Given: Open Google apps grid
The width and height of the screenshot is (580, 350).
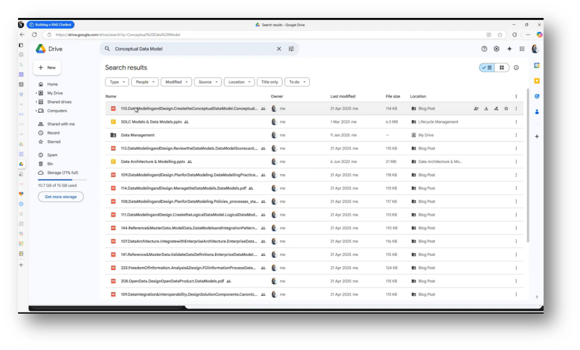Looking at the screenshot, I should click(522, 49).
